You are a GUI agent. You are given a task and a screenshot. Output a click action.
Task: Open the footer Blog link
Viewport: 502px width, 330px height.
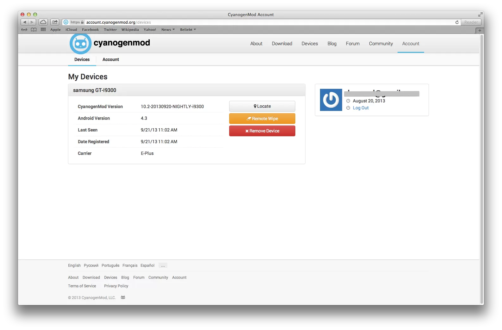[125, 278]
